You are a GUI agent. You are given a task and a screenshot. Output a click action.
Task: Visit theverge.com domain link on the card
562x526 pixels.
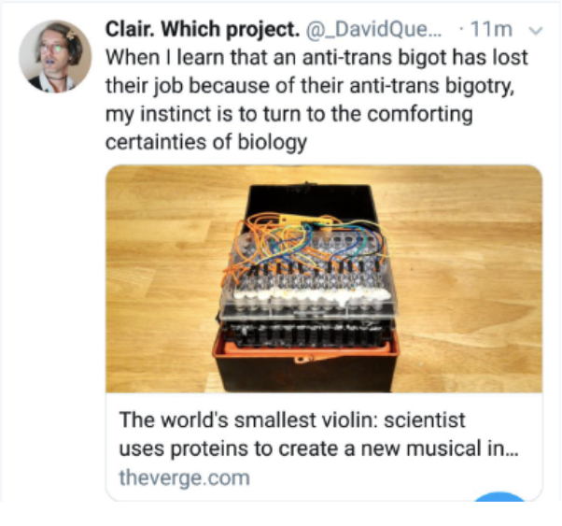tap(184, 478)
